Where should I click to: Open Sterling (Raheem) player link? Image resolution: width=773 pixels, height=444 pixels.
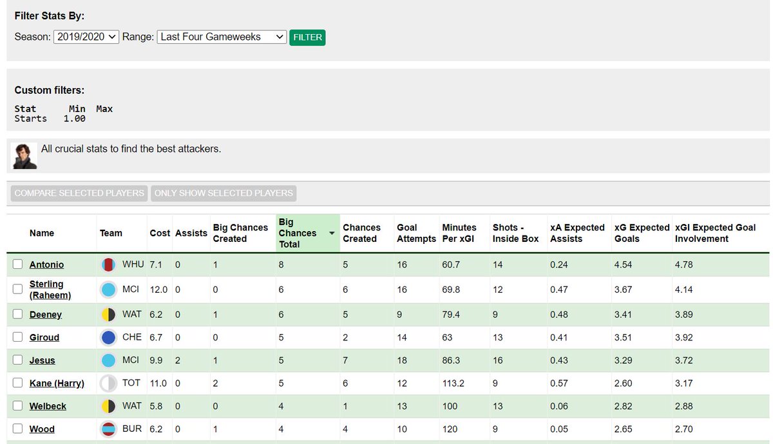(x=50, y=290)
